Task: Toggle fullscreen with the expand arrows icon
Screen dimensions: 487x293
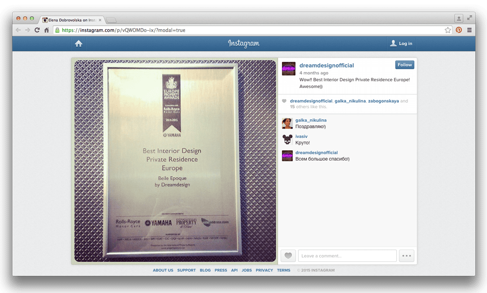Action: pos(469,18)
